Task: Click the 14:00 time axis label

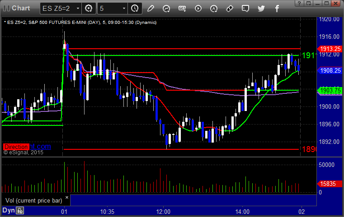Action: [x=242, y=212]
